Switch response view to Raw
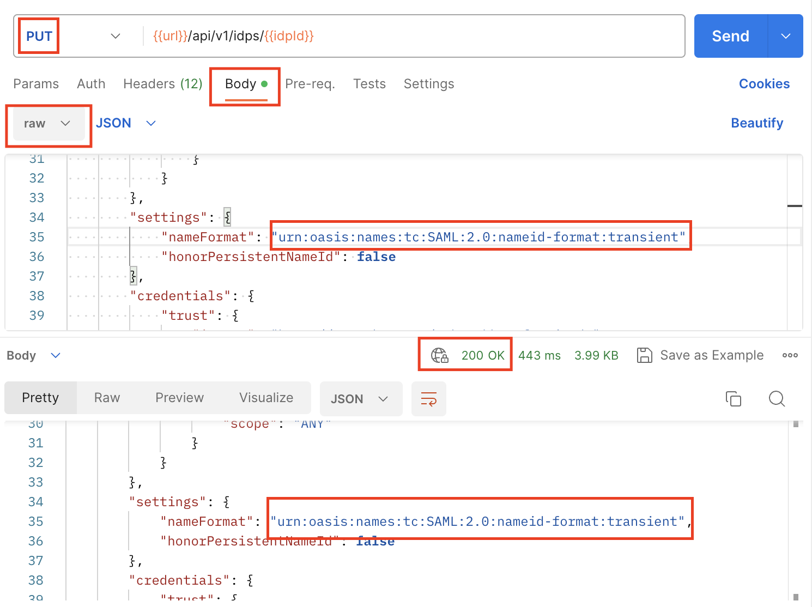 107,398
